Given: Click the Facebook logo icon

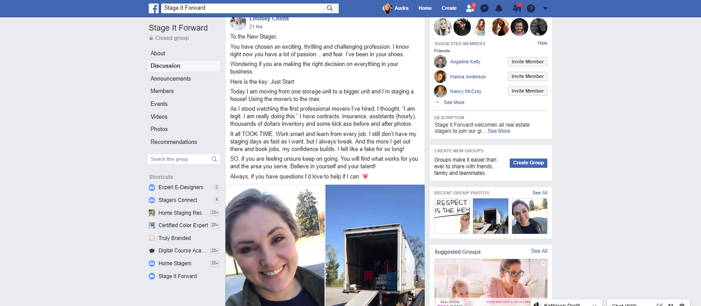Looking at the screenshot, I should tap(154, 8).
